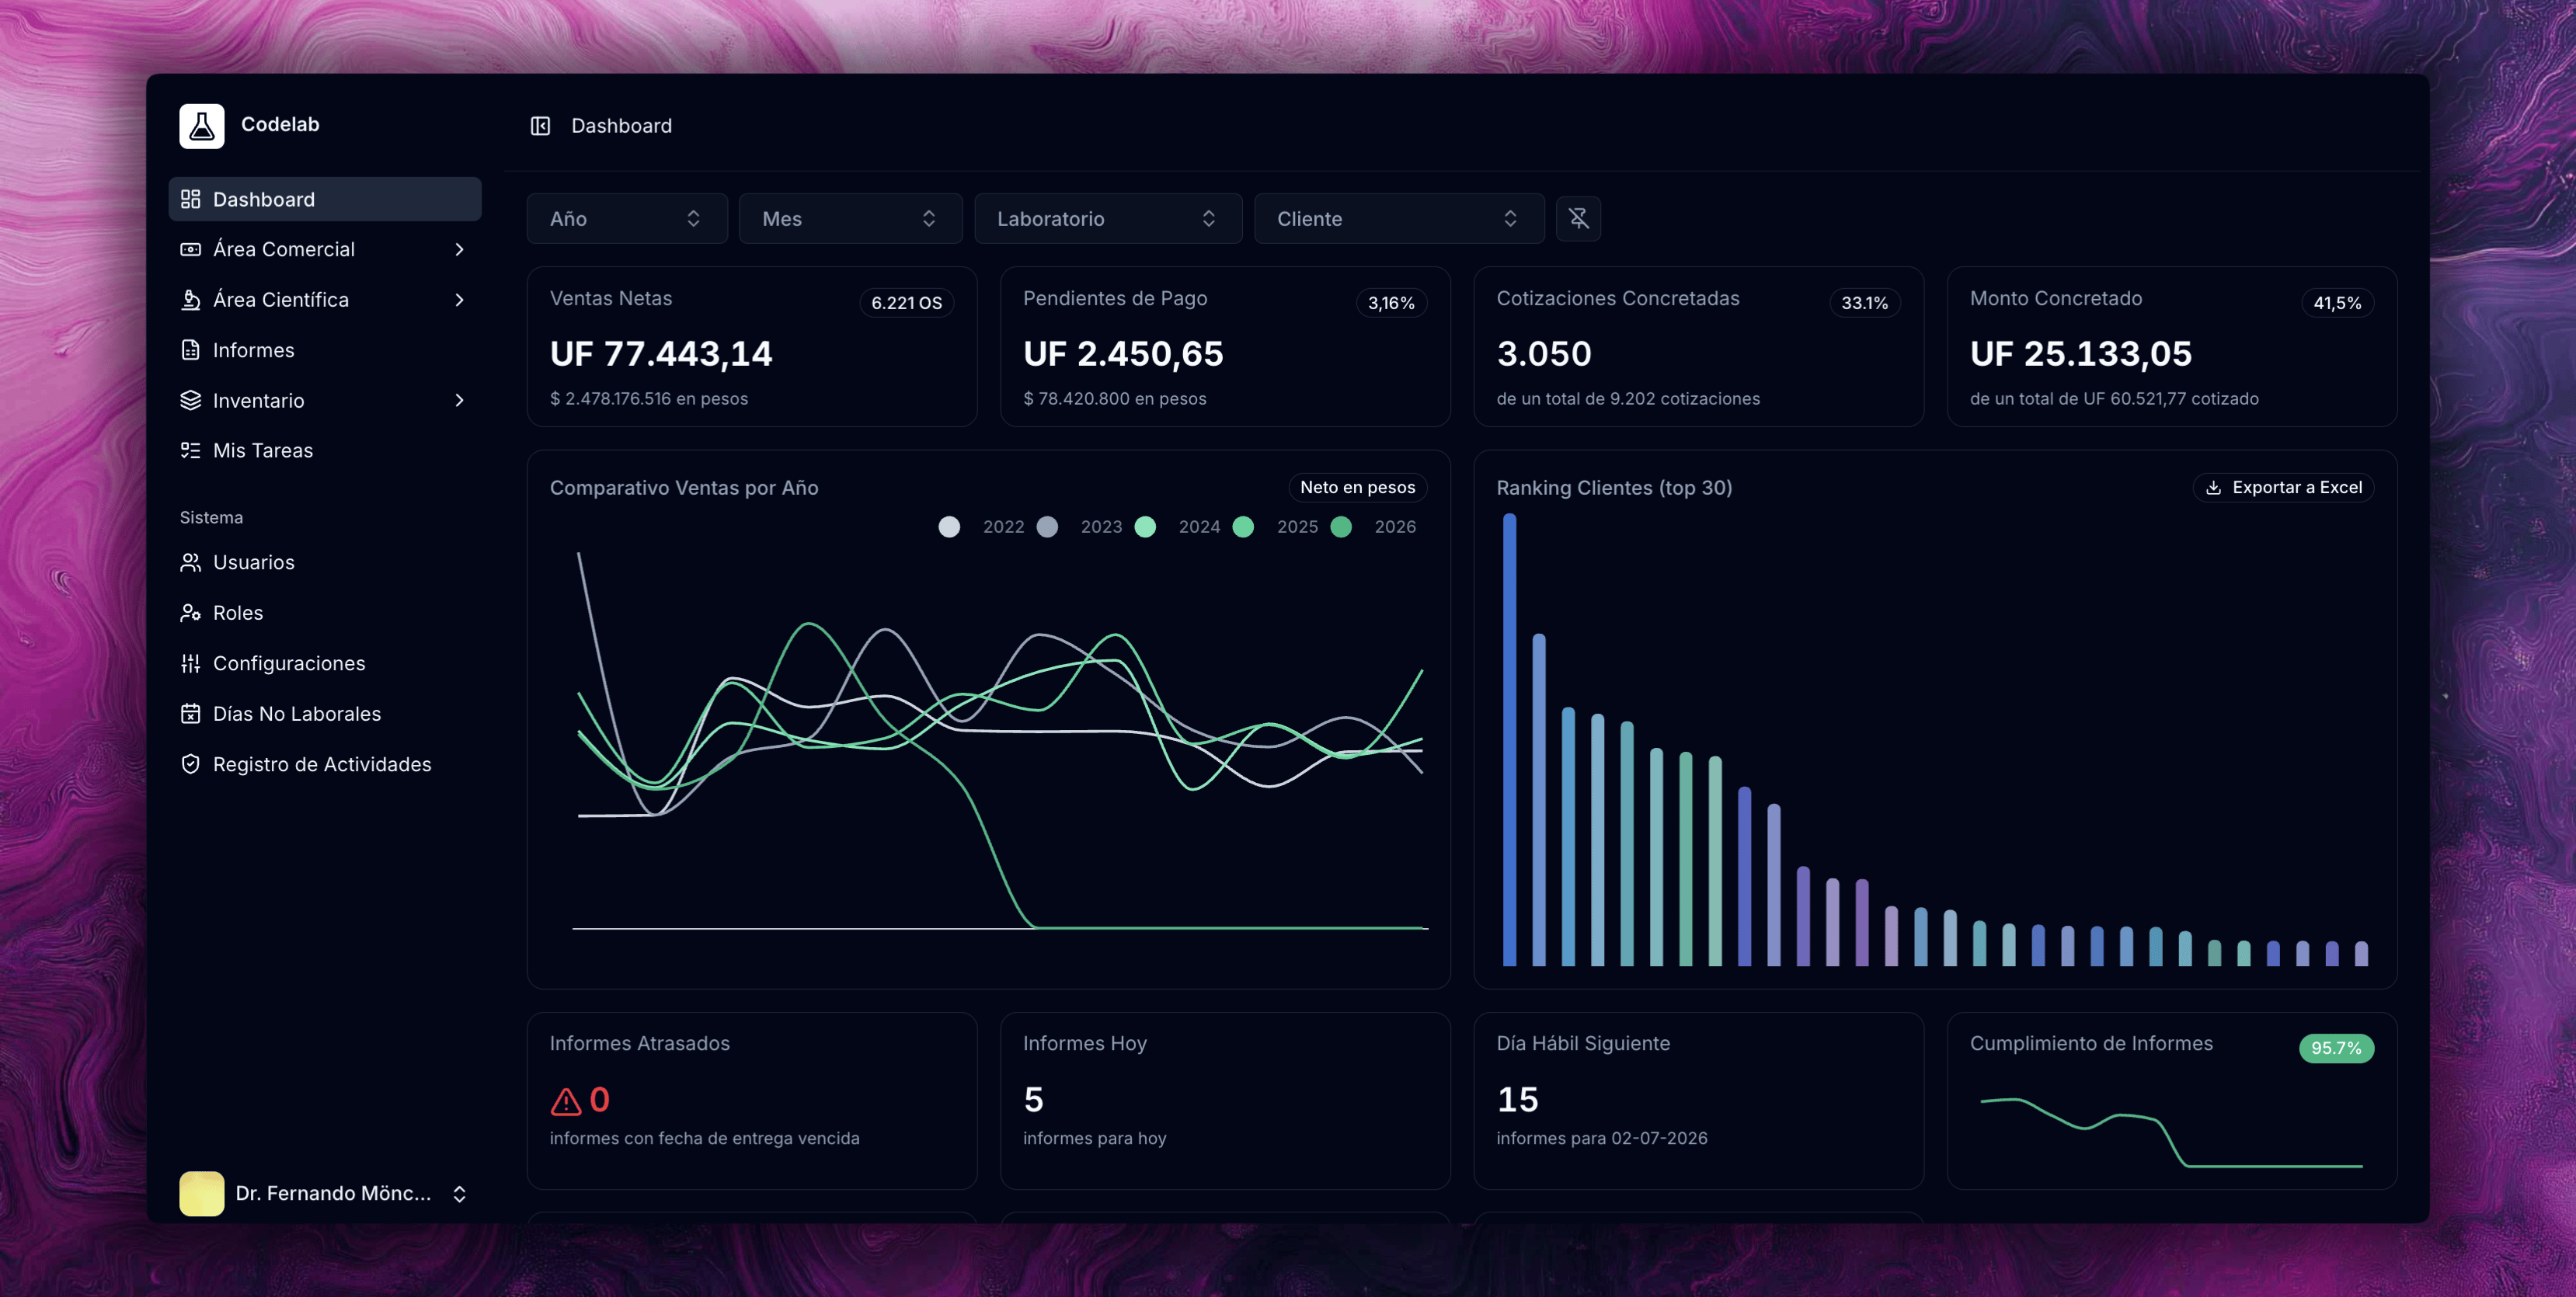Toggle the 2023 series in chart legend
Screen dimensions: 2576x1297
[1080, 527]
